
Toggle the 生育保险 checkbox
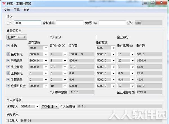(8, 79)
